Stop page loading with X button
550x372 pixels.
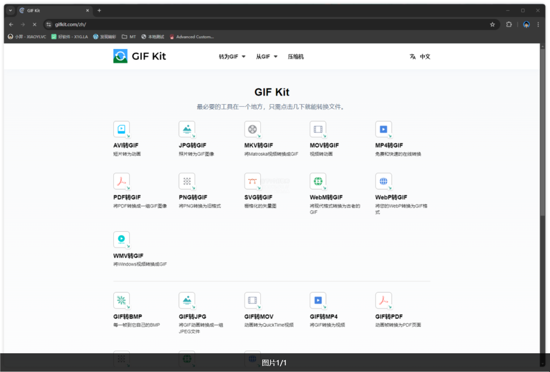[34, 24]
